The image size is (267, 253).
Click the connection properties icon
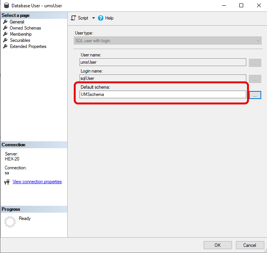click(7, 182)
